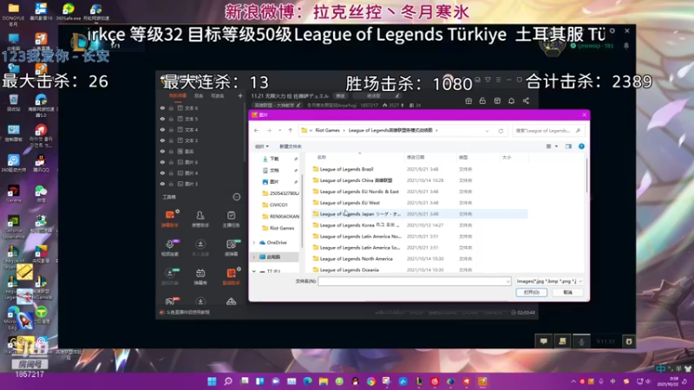Open the recent locations dropdown beside forward arrow
694x390 pixels.
[x=279, y=131]
